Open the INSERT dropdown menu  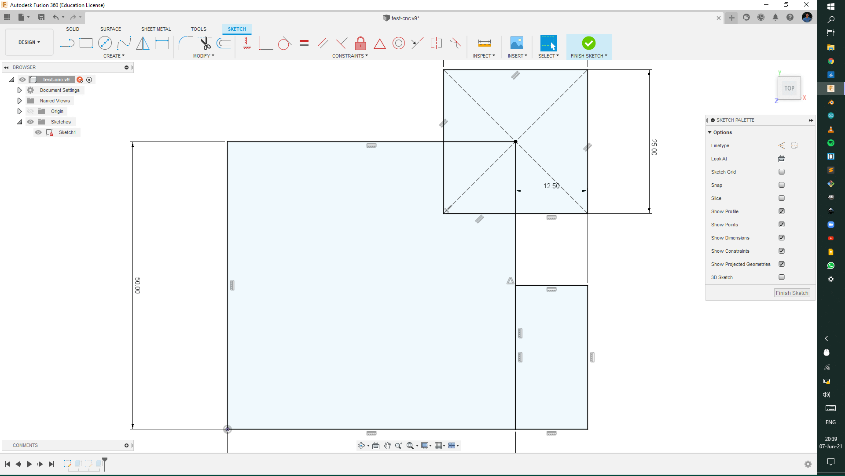point(518,56)
